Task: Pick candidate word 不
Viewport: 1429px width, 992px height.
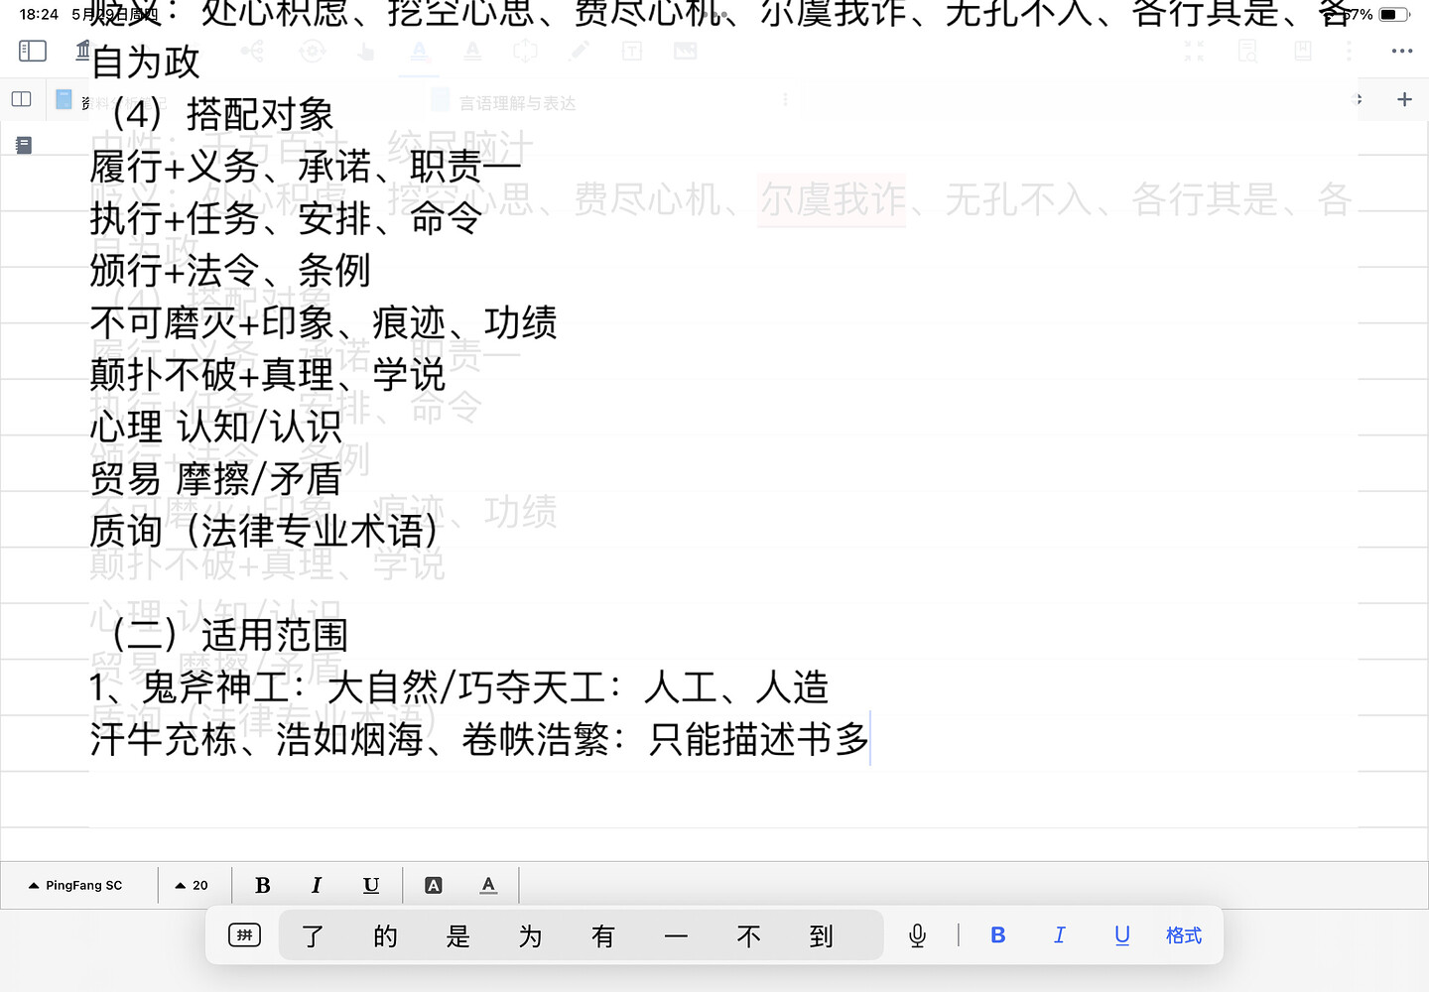Action: (x=748, y=935)
